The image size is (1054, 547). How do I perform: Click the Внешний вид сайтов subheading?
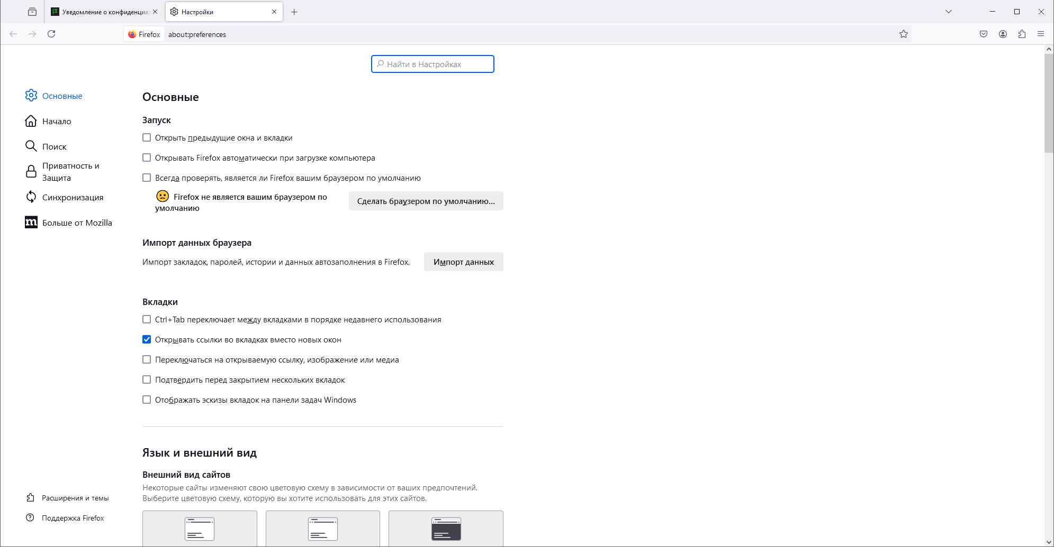pyautogui.click(x=186, y=475)
